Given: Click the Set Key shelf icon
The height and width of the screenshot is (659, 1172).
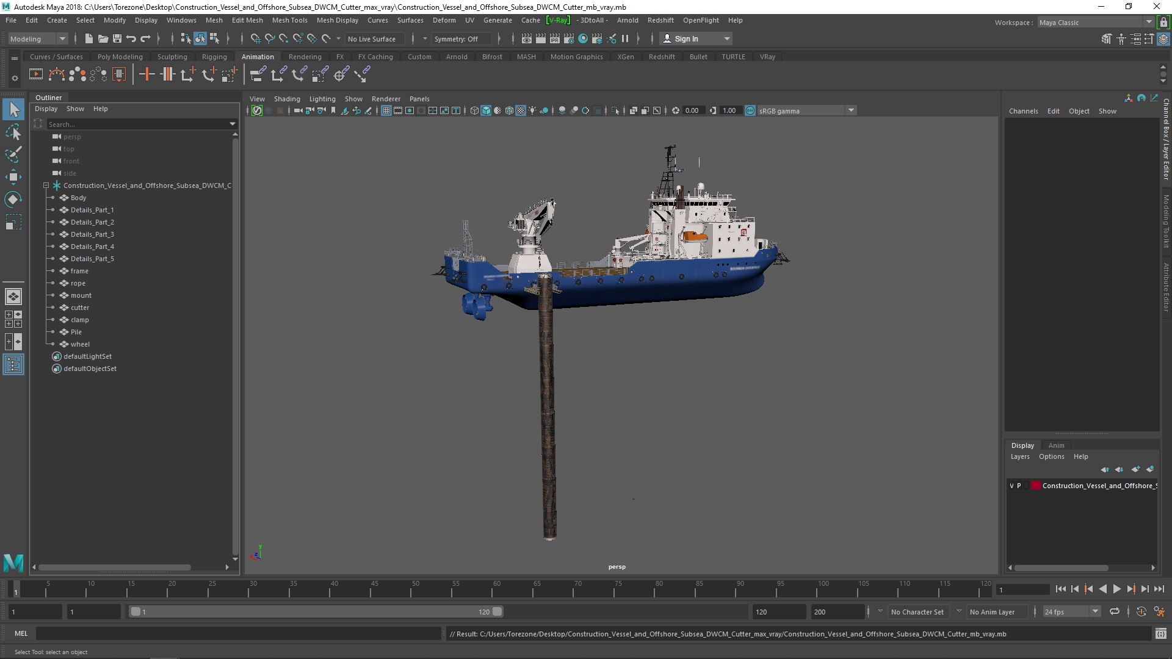Looking at the screenshot, I should (x=146, y=74).
